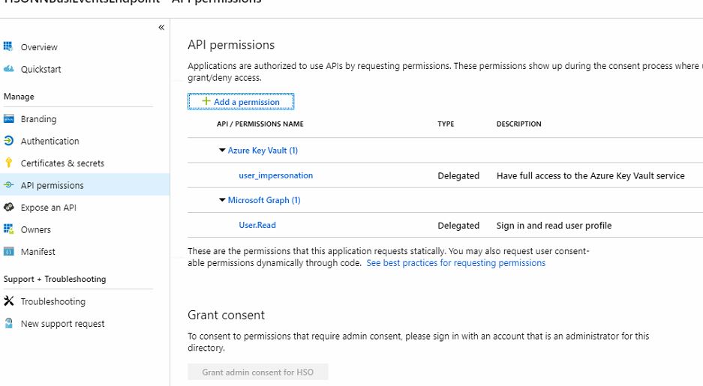Open the User.Read permission link
The image size is (703, 386).
pyautogui.click(x=257, y=225)
